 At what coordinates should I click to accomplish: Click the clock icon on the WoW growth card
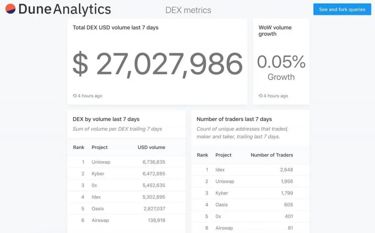pos(260,96)
